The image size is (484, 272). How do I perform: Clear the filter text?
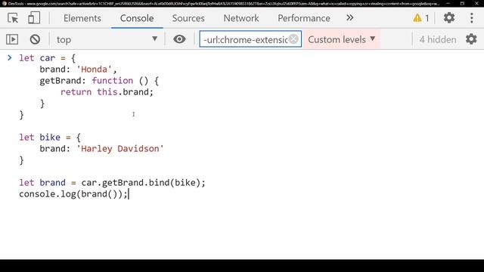(x=294, y=39)
